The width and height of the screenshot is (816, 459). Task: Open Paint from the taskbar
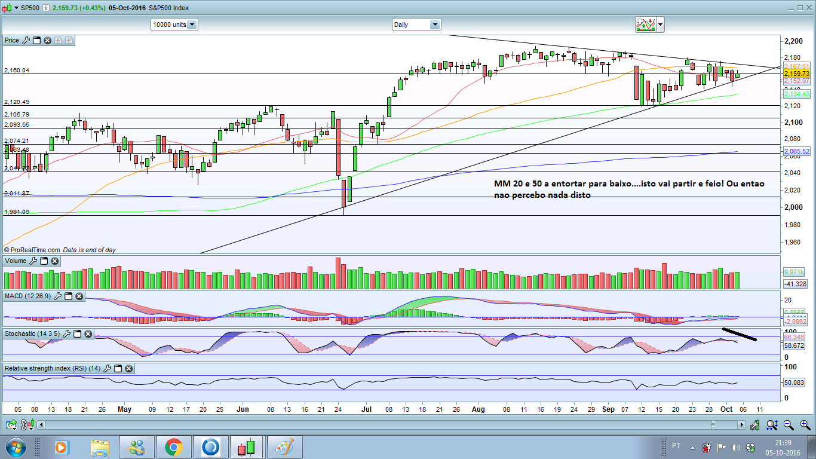click(x=285, y=447)
